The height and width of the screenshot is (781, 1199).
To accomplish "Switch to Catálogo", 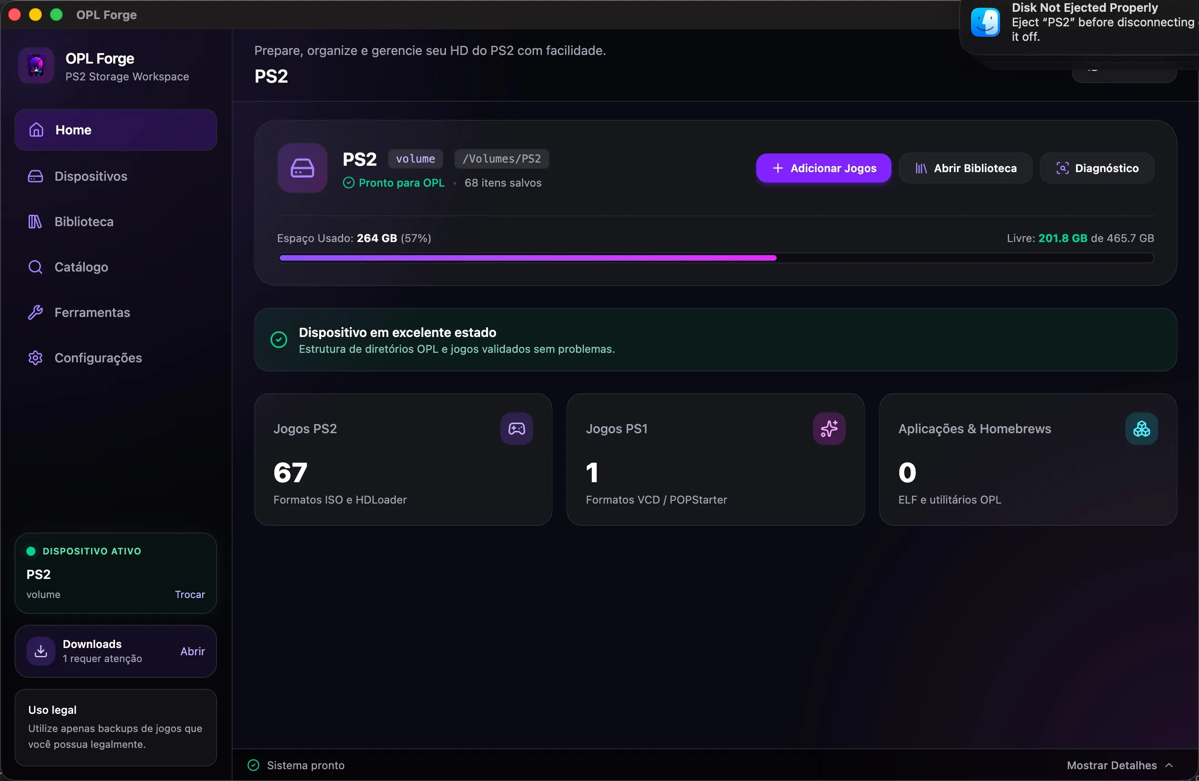I will 116,267.
